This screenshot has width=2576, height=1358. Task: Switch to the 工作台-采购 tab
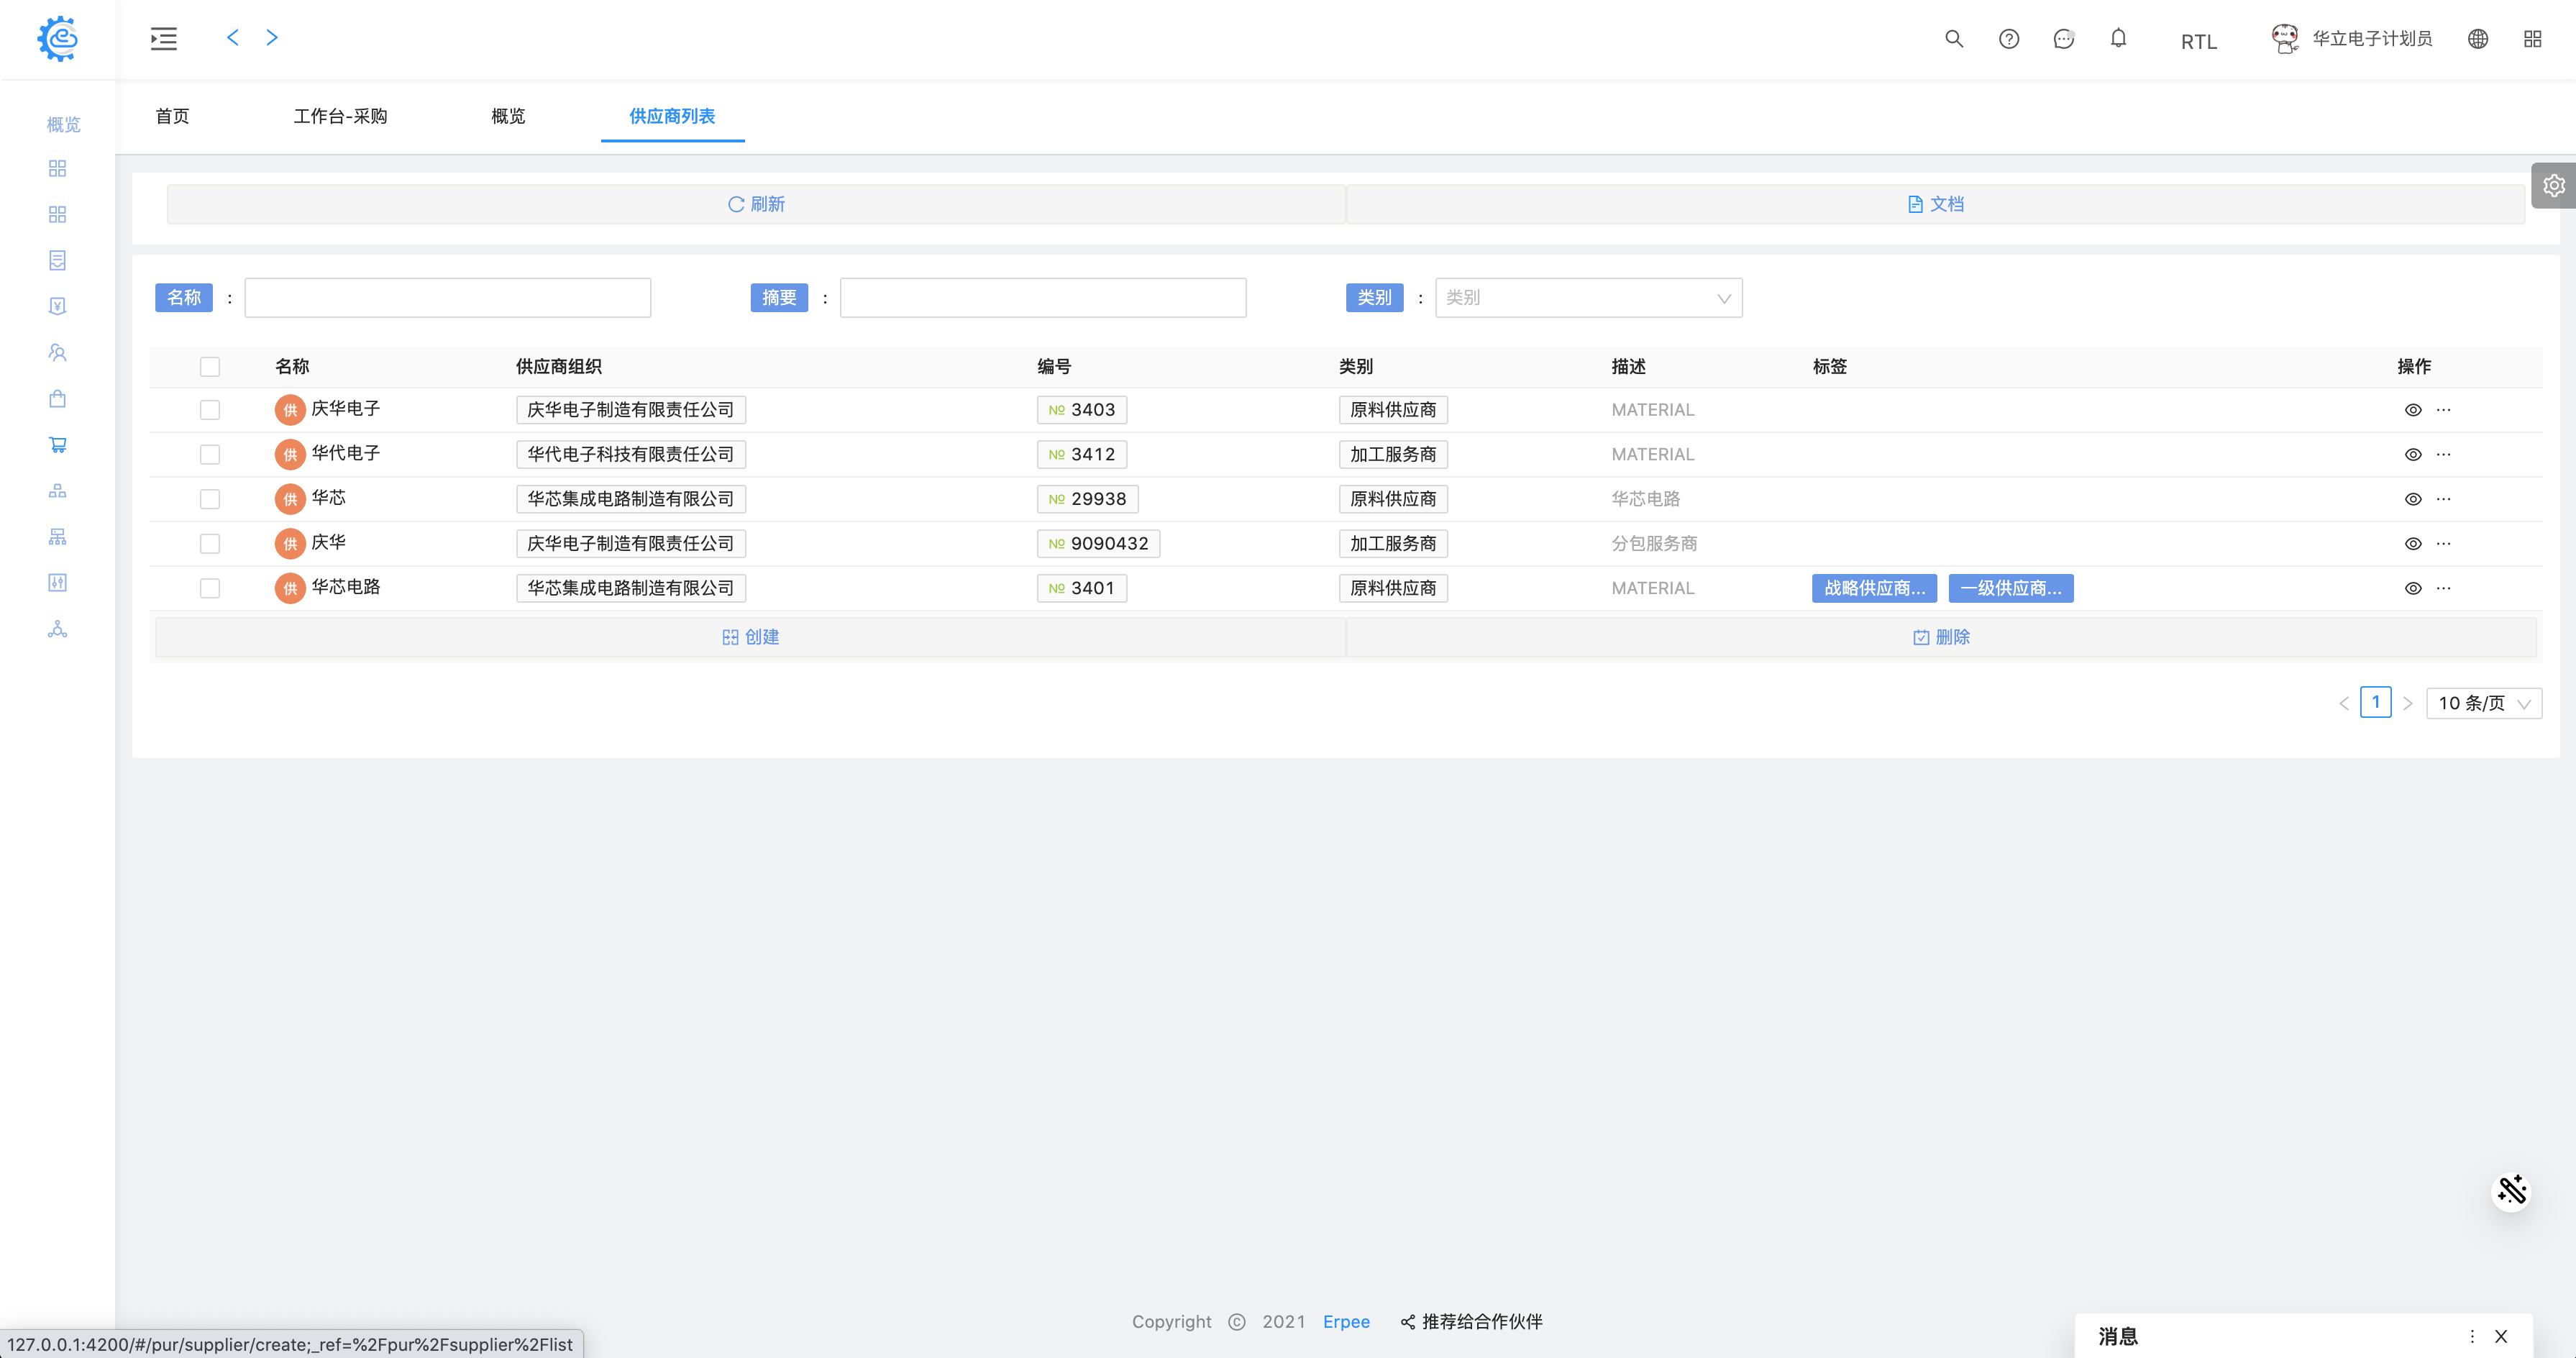[x=340, y=116]
